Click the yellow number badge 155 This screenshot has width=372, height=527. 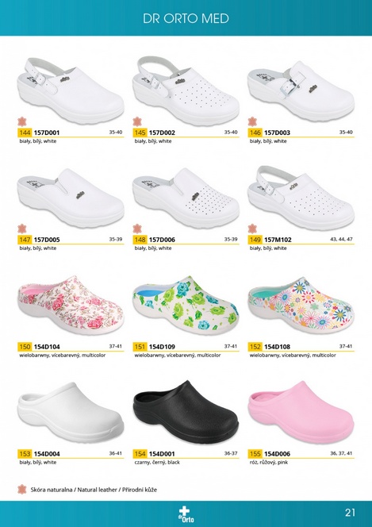pyautogui.click(x=255, y=454)
